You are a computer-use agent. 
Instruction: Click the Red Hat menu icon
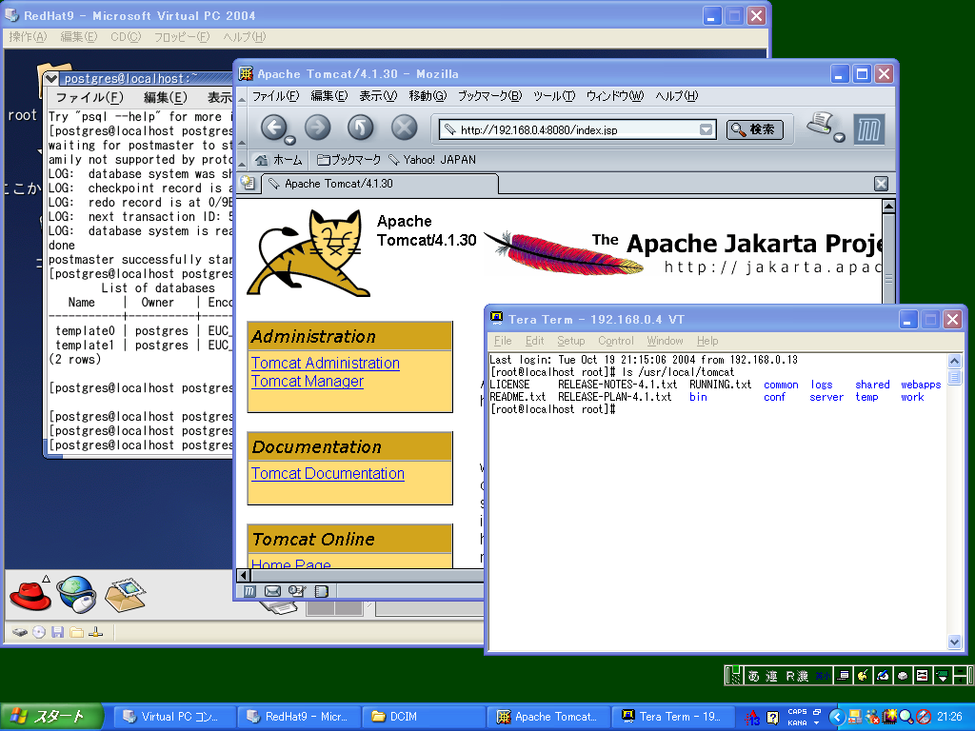point(30,594)
